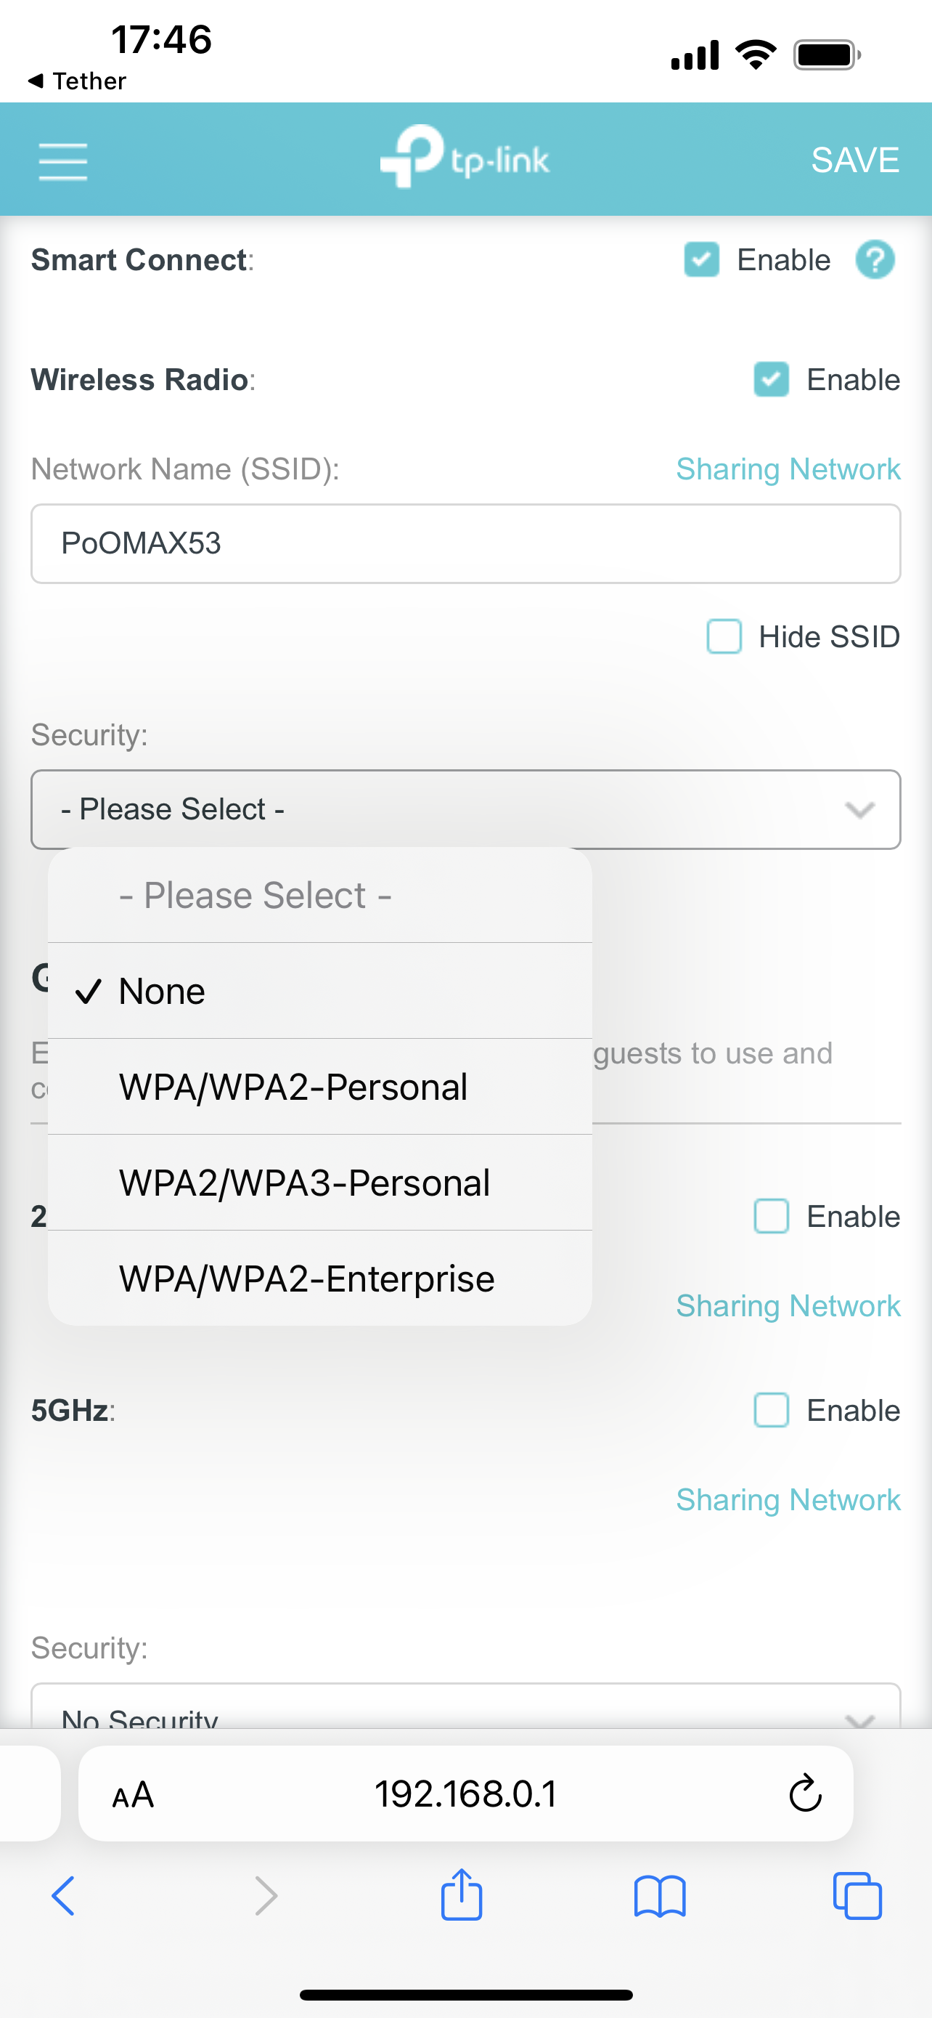This screenshot has width=932, height=2018.
Task: Open the AA reader text options
Action: pos(133,1794)
